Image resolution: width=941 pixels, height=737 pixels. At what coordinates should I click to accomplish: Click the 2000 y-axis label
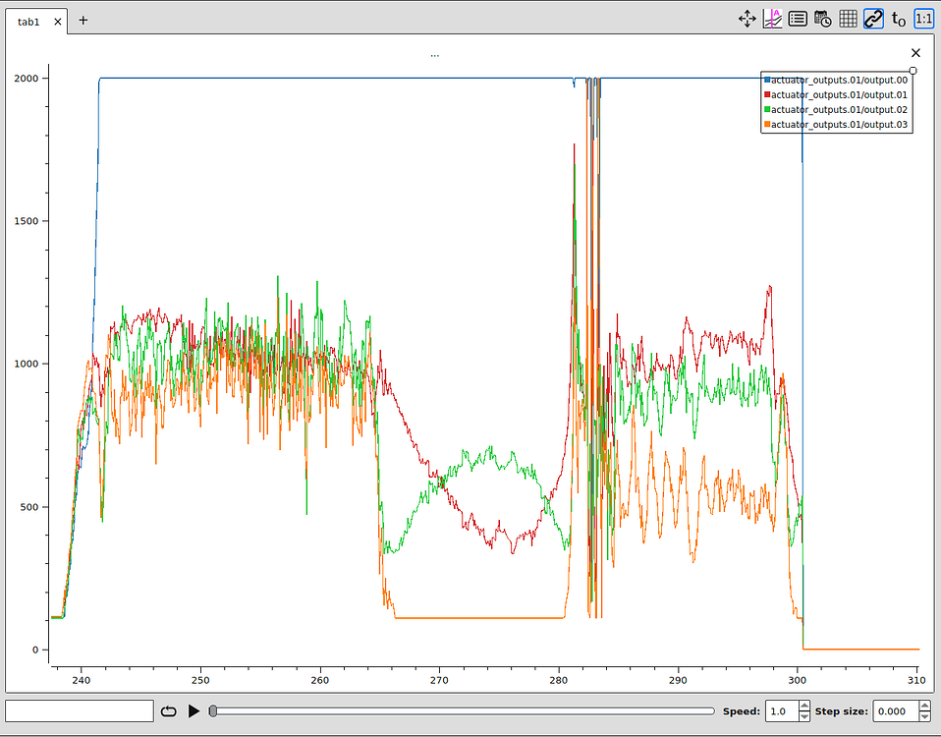point(27,78)
